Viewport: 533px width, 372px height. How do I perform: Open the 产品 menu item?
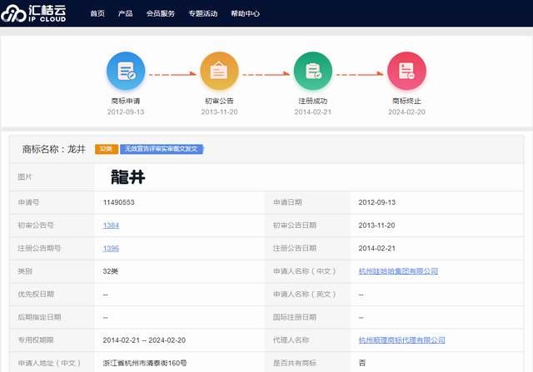(x=125, y=13)
